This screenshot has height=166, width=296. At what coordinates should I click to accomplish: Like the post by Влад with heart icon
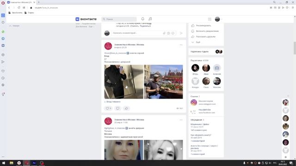click(x=108, y=108)
